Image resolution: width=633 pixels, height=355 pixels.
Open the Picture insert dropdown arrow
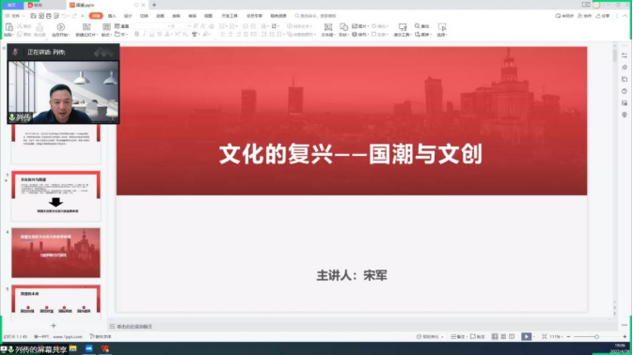click(367, 26)
